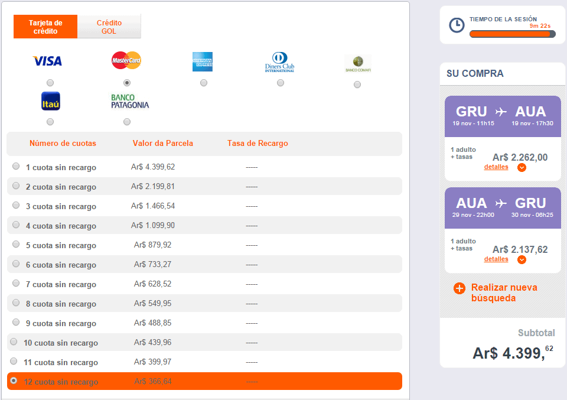
Task: Click the session timer clock icon
Action: click(x=457, y=25)
